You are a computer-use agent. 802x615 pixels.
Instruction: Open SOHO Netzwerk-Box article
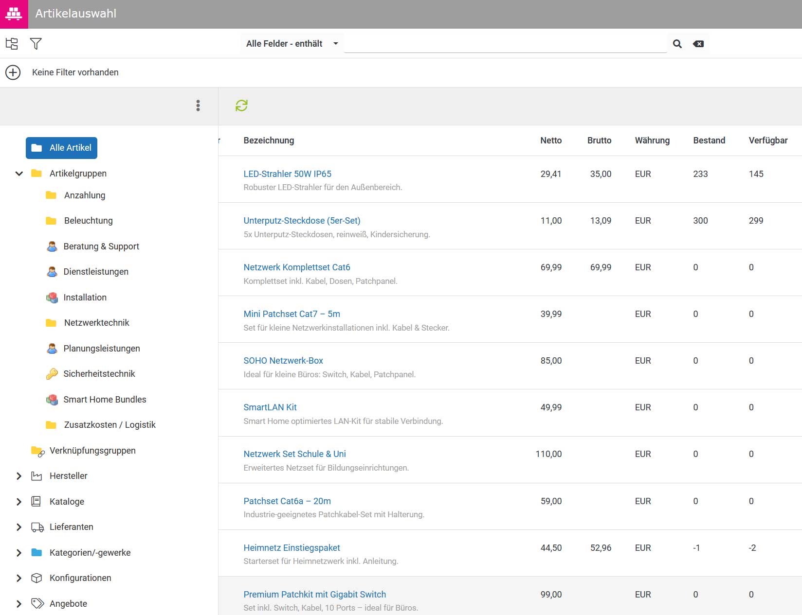[283, 361]
